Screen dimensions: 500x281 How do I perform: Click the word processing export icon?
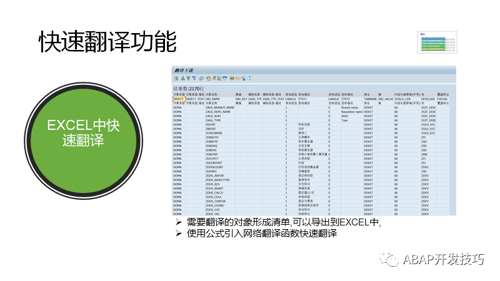tap(214, 78)
